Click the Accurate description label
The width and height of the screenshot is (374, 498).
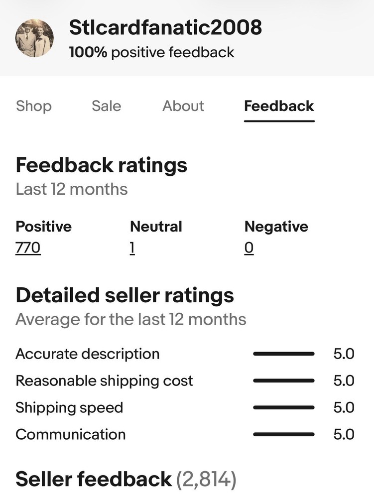click(x=88, y=354)
